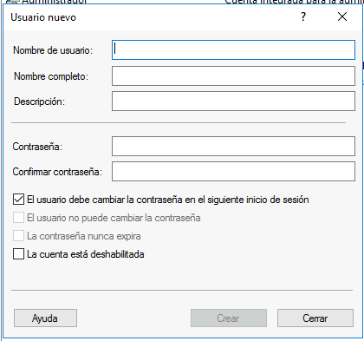Click the question mark help icon
The height and width of the screenshot is (341, 364).
(303, 16)
